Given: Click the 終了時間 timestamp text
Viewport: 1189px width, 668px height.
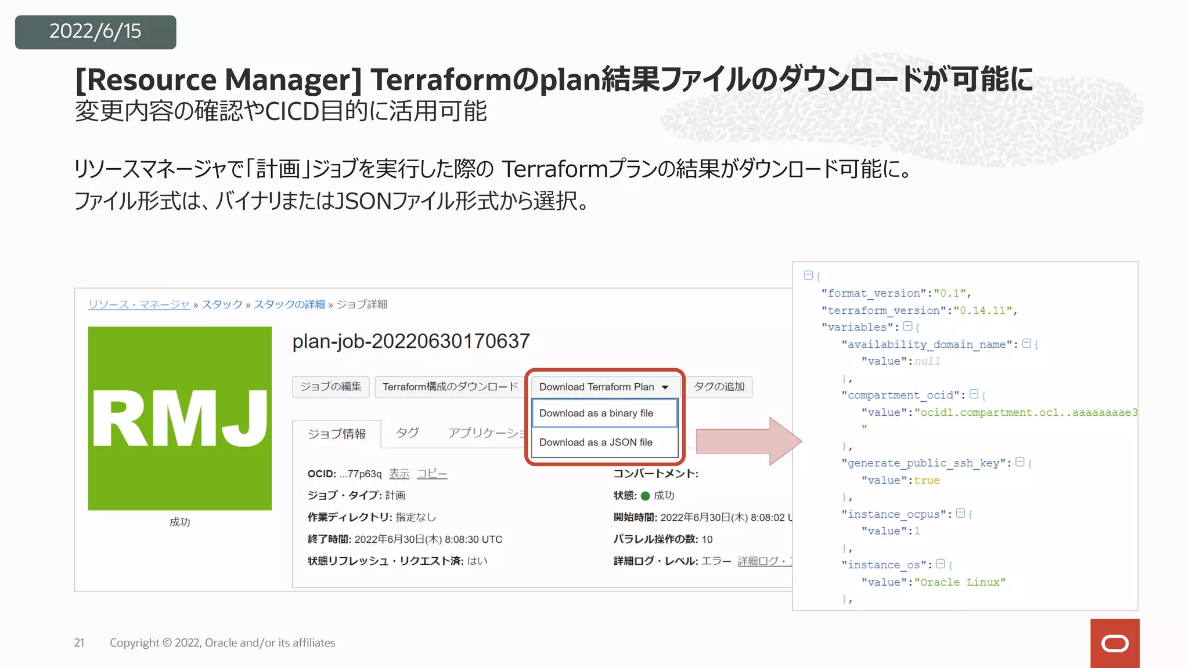Looking at the screenshot, I should pos(428,539).
